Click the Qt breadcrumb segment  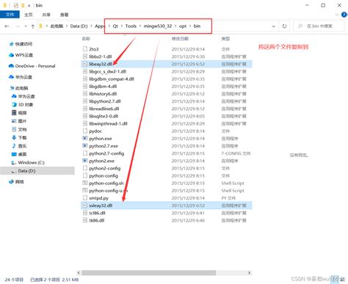[x=115, y=26]
